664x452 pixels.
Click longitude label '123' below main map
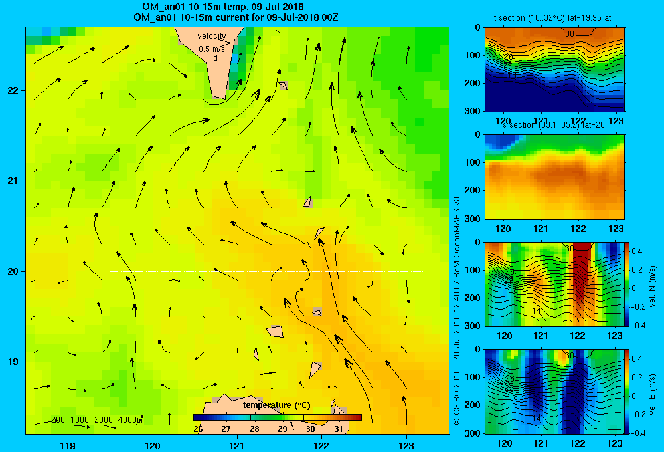(406, 445)
